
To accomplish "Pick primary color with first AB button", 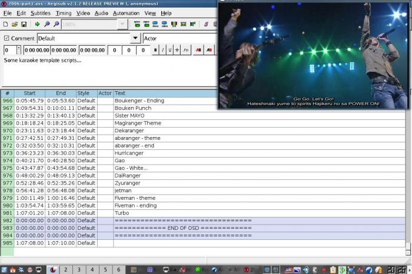I will pos(198,50).
